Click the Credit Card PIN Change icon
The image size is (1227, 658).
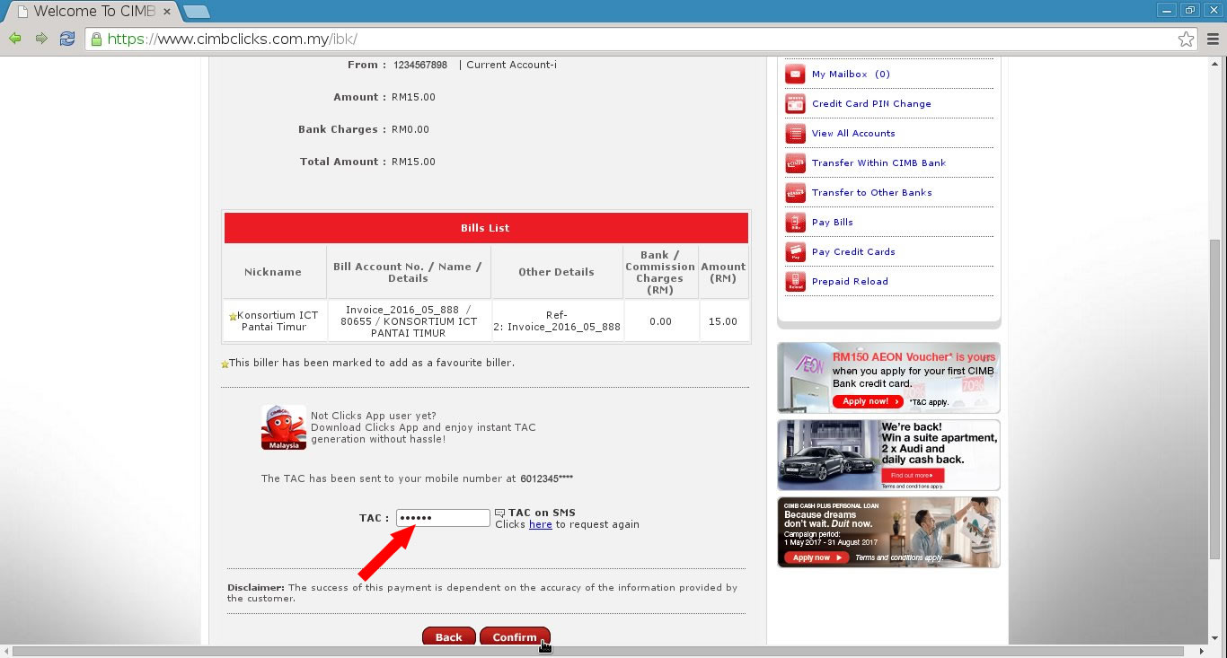point(795,103)
